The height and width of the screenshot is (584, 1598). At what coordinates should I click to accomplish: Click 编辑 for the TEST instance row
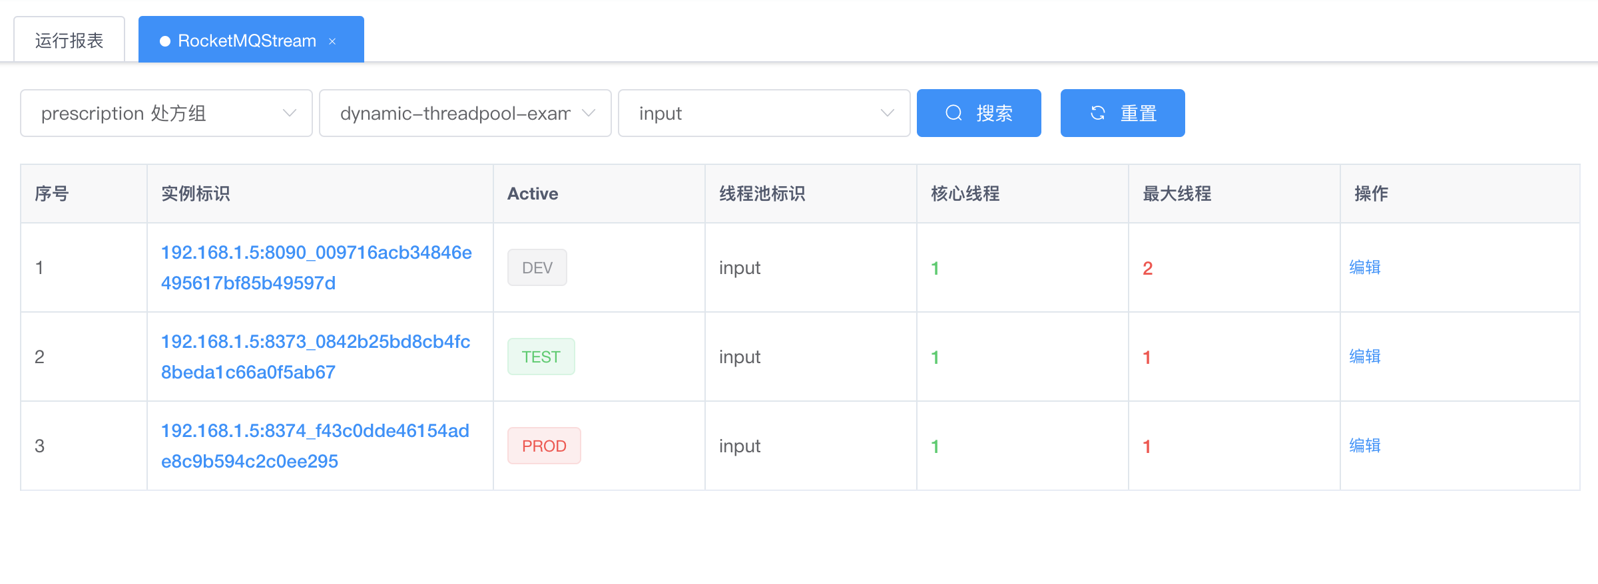coord(1365,357)
